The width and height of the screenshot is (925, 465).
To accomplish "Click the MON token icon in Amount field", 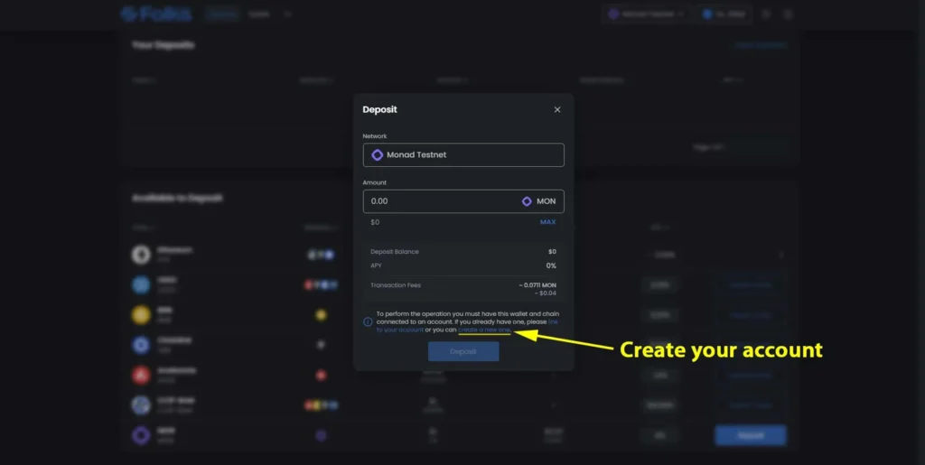I will tap(527, 201).
